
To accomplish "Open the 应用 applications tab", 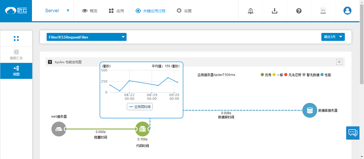I will pyautogui.click(x=116, y=11).
